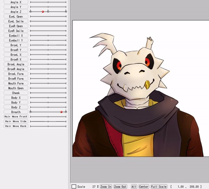209x189 pixels.
Task: Click the 200.00 coordinate value
Action: point(194,187)
